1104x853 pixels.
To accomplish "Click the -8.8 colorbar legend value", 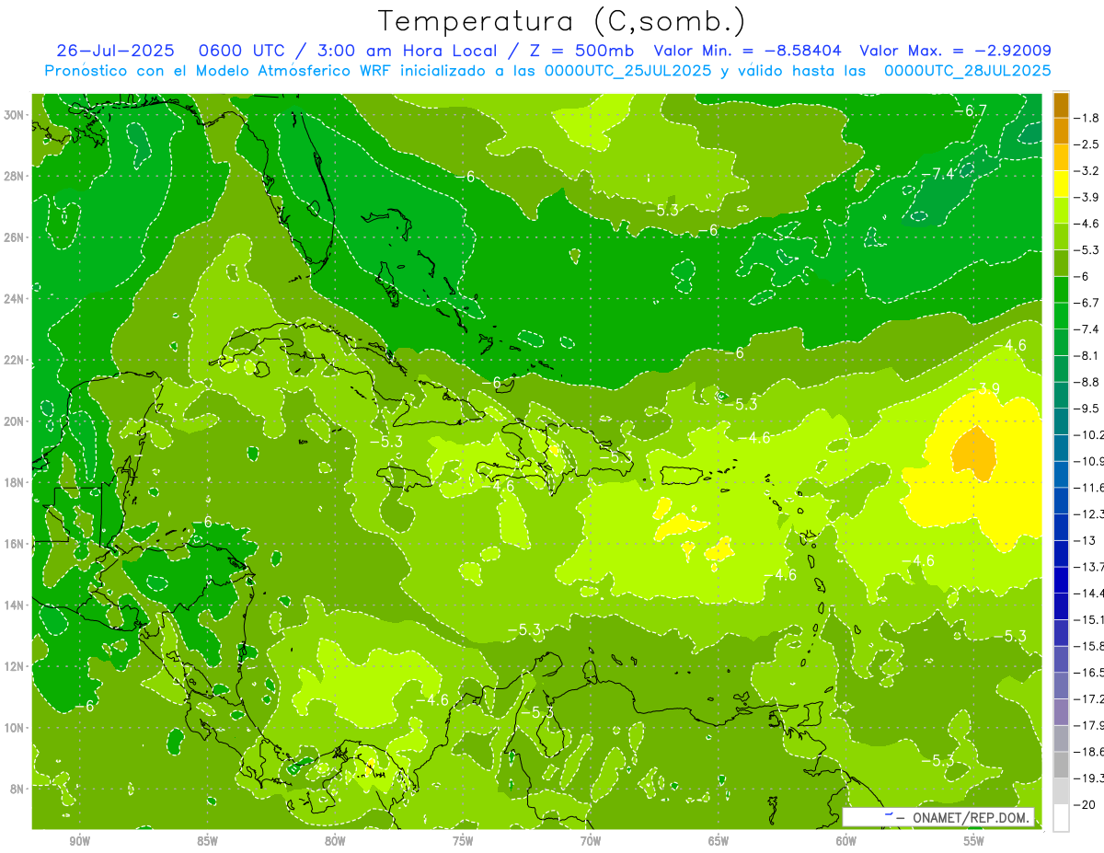I will pos(1087,382).
